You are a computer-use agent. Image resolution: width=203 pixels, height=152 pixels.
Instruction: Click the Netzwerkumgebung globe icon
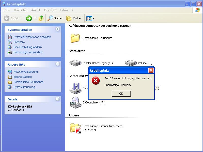[x=10, y=72]
